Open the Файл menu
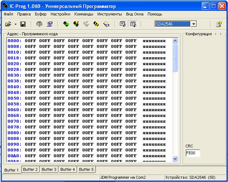The image size is (228, 182). [x=8, y=14]
